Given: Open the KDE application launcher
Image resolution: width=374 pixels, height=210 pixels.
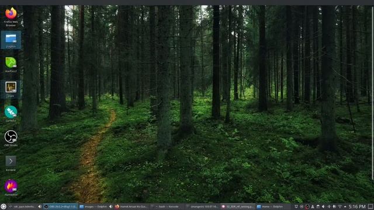Looking at the screenshot, I should tap(4, 206).
